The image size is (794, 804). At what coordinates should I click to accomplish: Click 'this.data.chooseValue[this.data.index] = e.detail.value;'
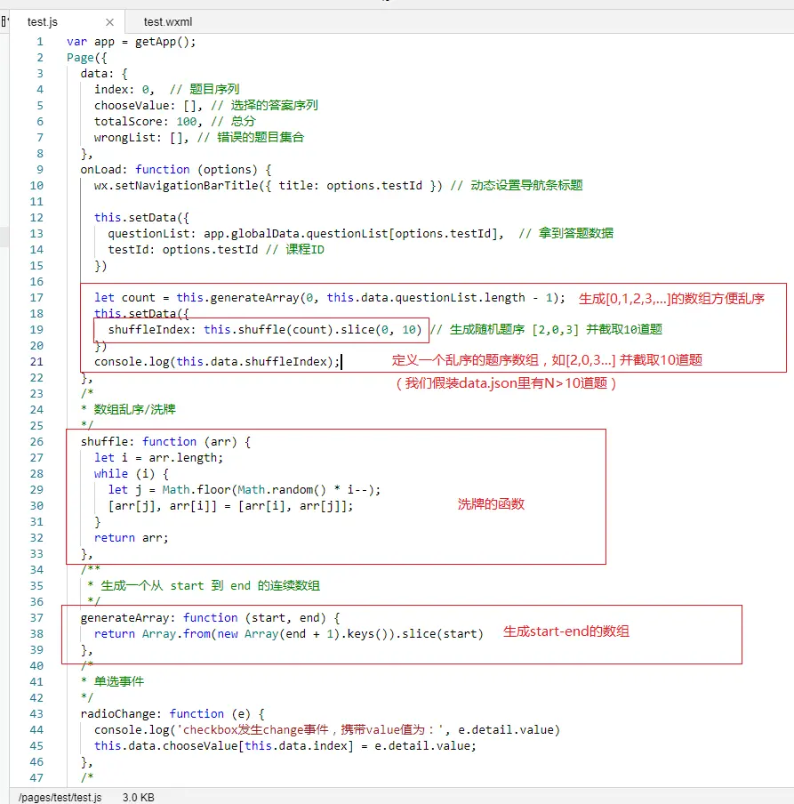click(x=285, y=745)
